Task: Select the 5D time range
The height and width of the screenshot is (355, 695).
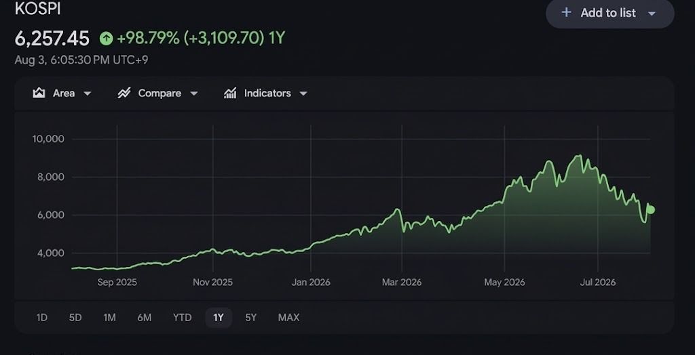Action: click(75, 317)
